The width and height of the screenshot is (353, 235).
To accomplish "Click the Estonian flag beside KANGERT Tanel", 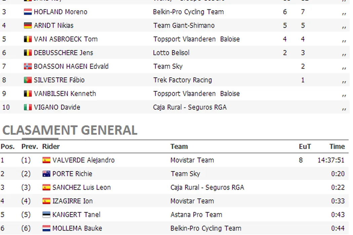I will [46, 215].
